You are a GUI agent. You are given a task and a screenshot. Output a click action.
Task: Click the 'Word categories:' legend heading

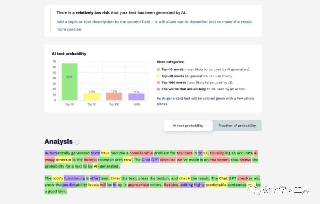pos(170,62)
